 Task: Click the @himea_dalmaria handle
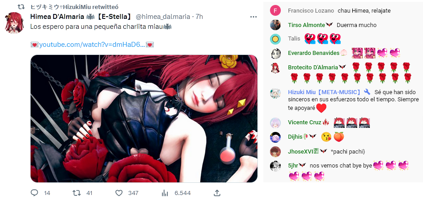[x=162, y=17]
